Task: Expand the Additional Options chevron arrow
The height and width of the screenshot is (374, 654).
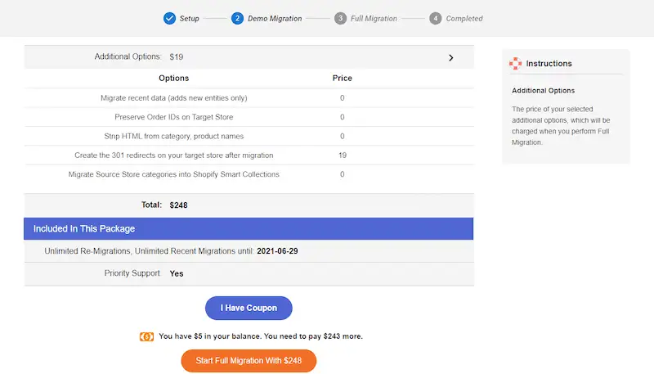Action: click(x=450, y=57)
